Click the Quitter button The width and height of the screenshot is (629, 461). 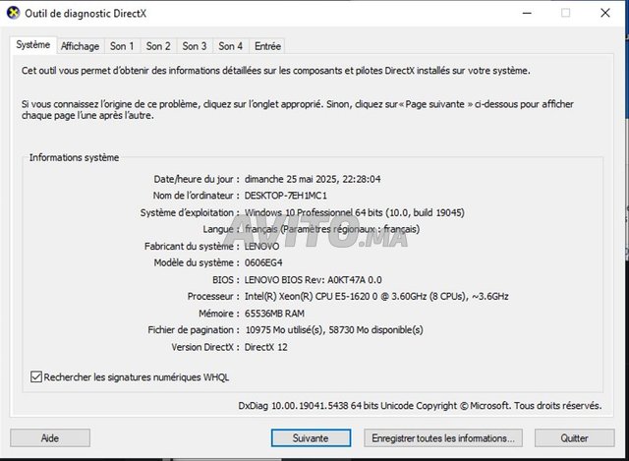[574, 437]
